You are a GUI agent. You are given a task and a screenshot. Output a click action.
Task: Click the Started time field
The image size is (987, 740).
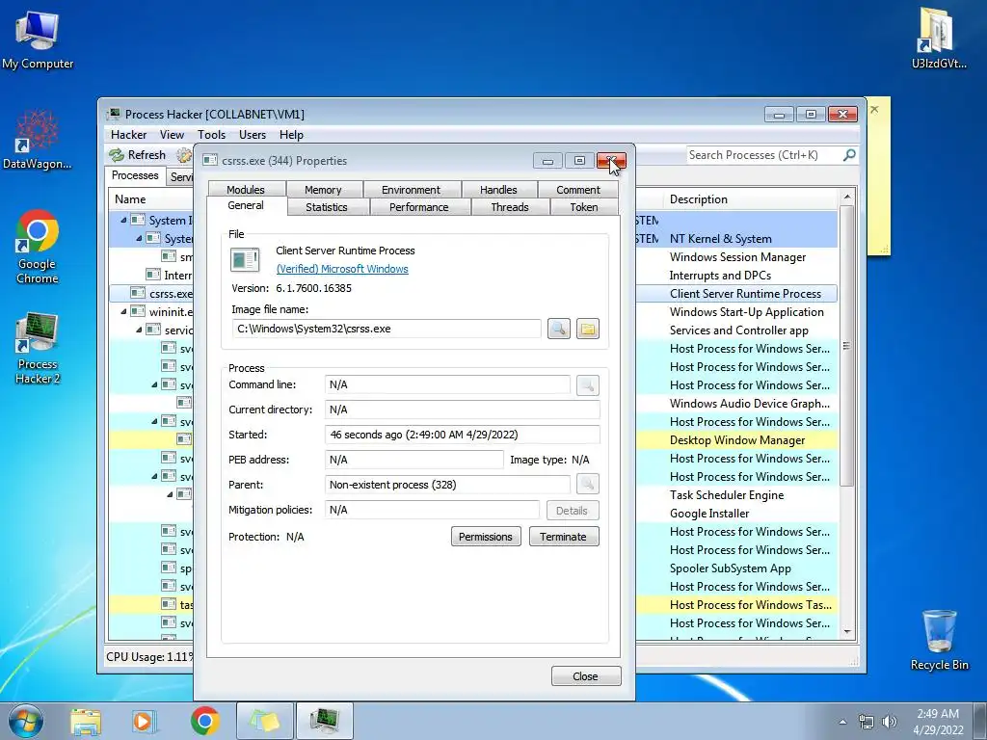462,435
